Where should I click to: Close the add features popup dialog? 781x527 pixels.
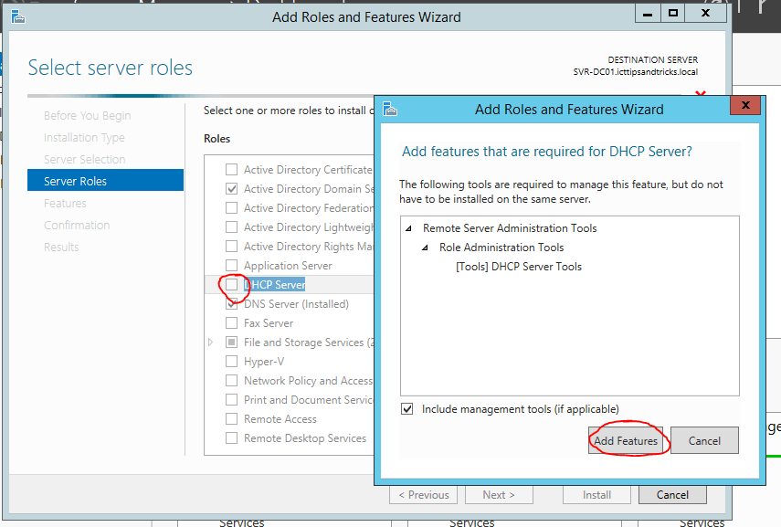745,105
